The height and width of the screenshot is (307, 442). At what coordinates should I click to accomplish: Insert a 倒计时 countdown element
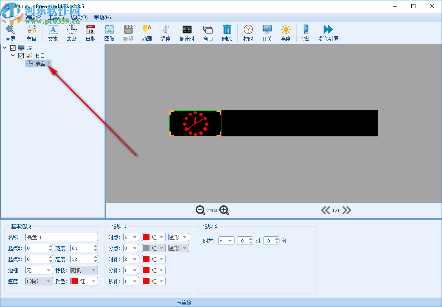pyautogui.click(x=187, y=33)
